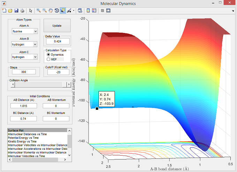This screenshot has width=237, height=172.
Task: Save the figure with the floppy disk icon
Action: click(16, 10)
